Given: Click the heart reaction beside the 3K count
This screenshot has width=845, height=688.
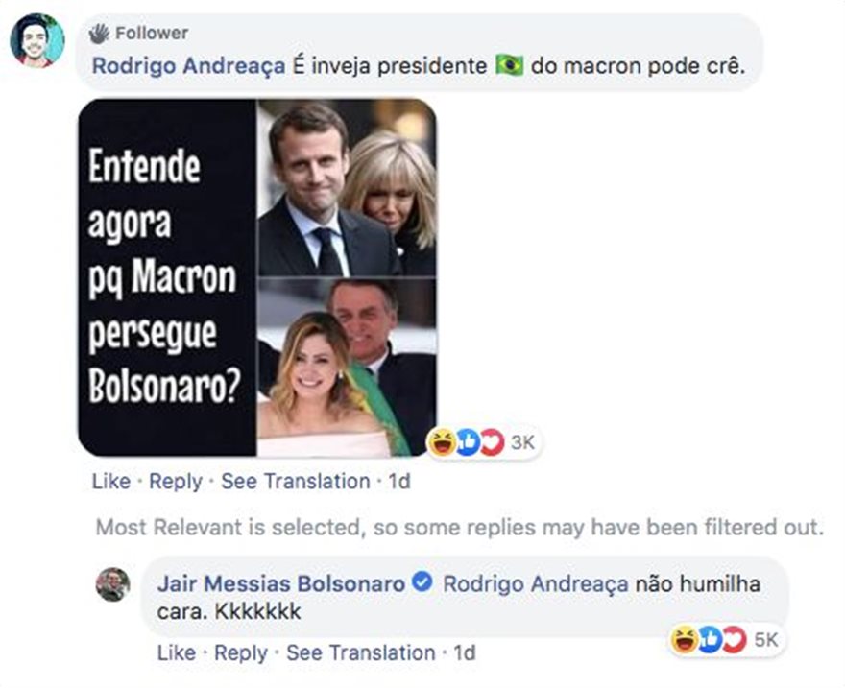Looking at the screenshot, I should 492,441.
